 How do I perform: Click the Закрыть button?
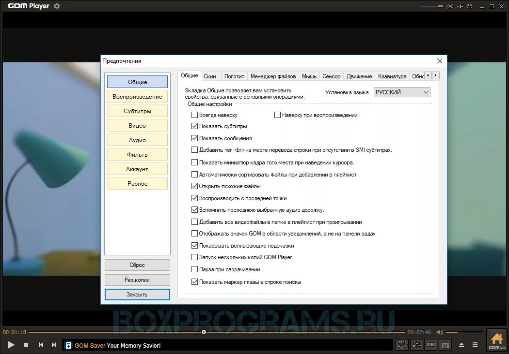pos(137,295)
